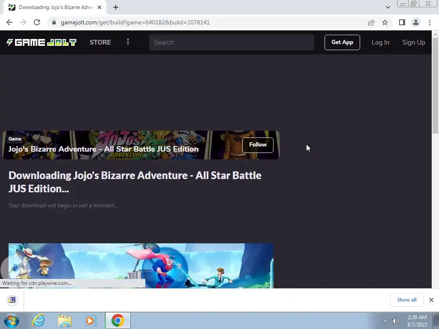Open the volume speaker icon
439x329 pixels.
pyautogui.click(x=395, y=321)
